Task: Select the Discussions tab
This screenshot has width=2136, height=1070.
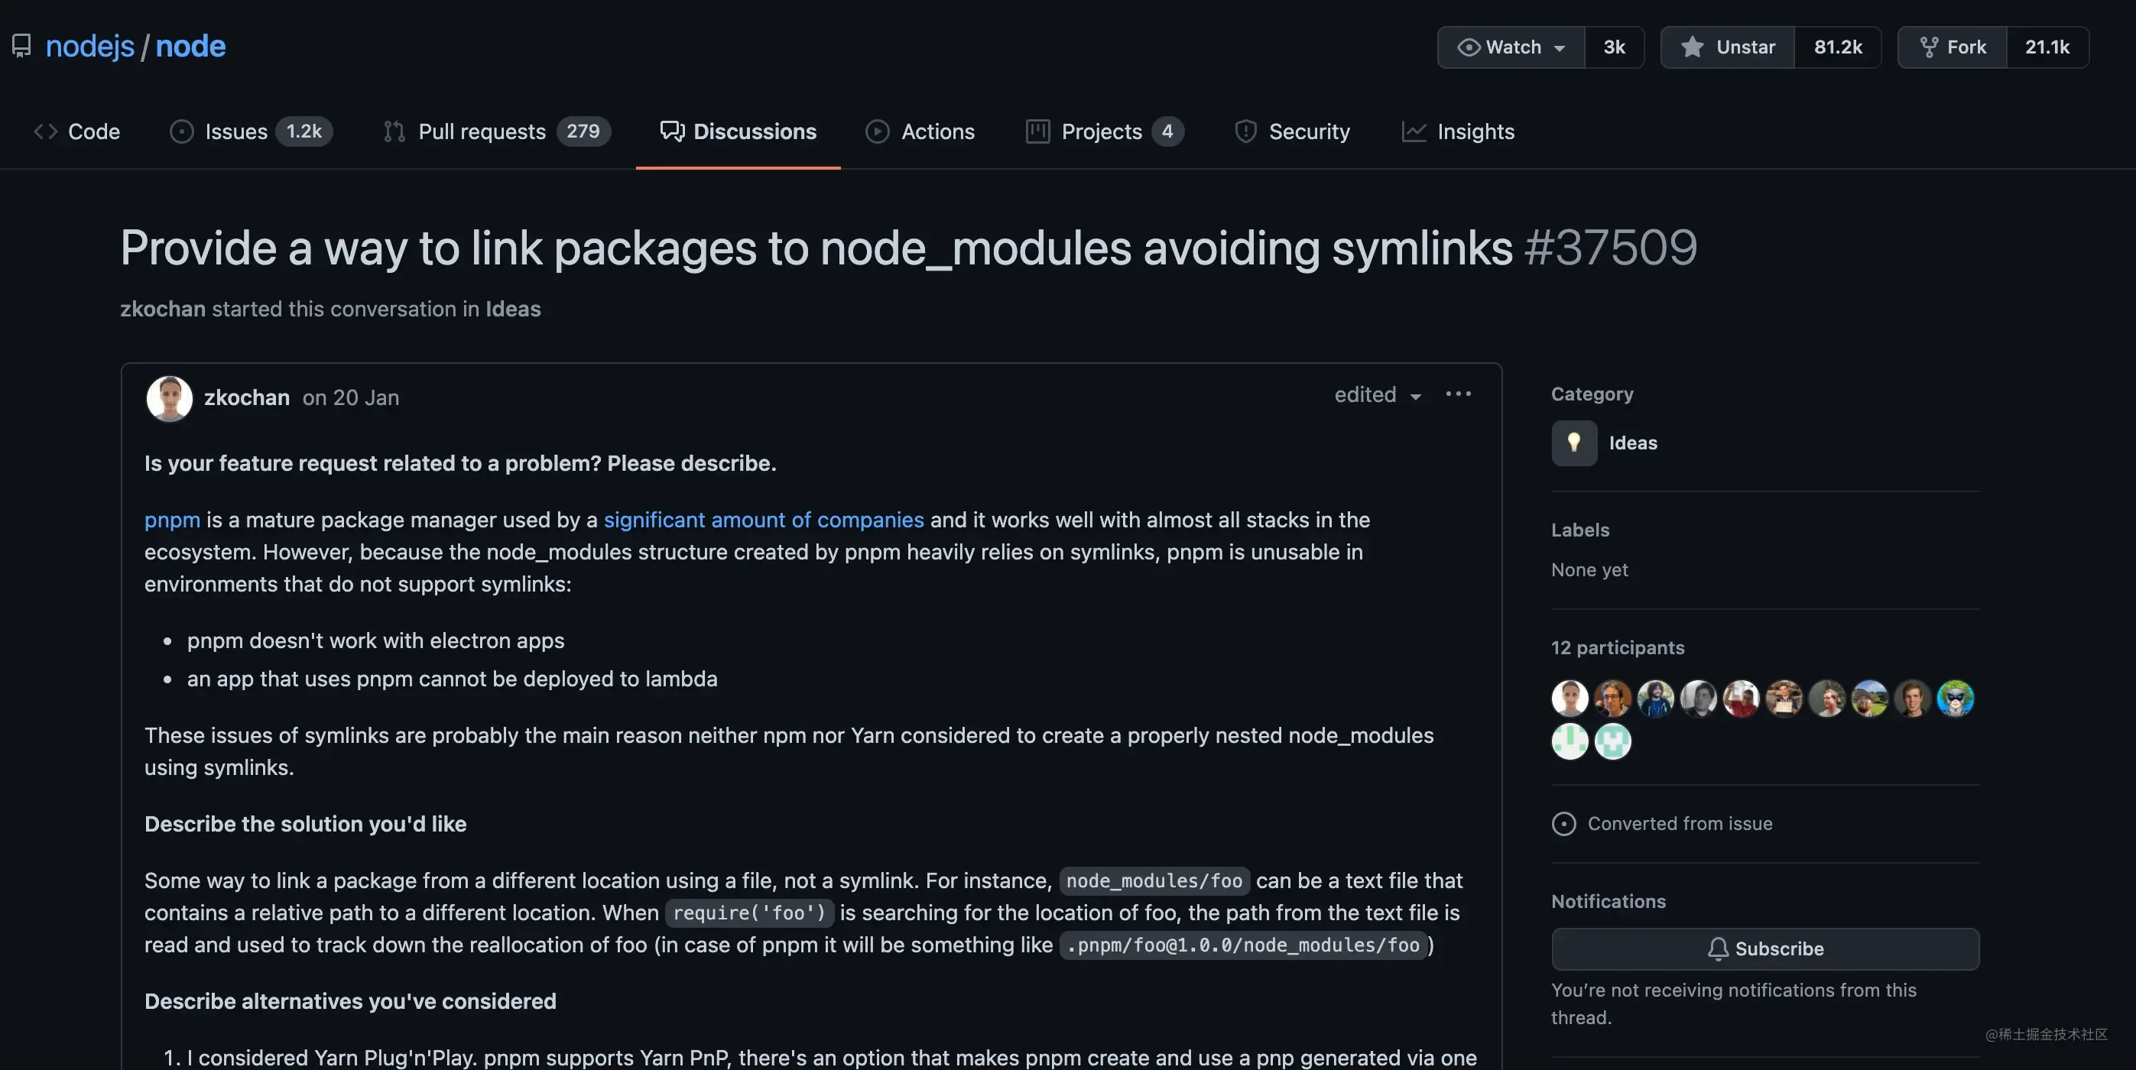Action: (738, 131)
